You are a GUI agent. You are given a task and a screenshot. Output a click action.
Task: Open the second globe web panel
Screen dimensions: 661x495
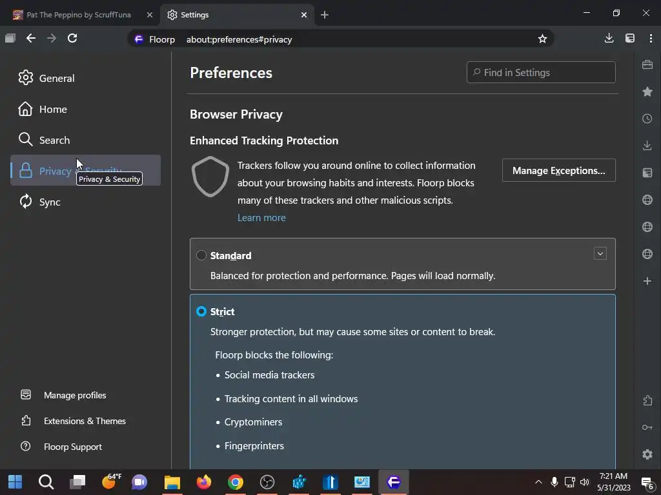point(647,227)
